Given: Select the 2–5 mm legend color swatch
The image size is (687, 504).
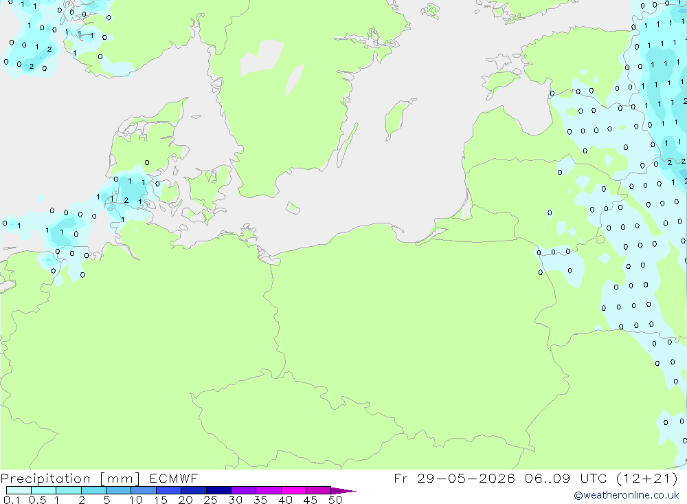Looking at the screenshot, I should coord(93,490).
